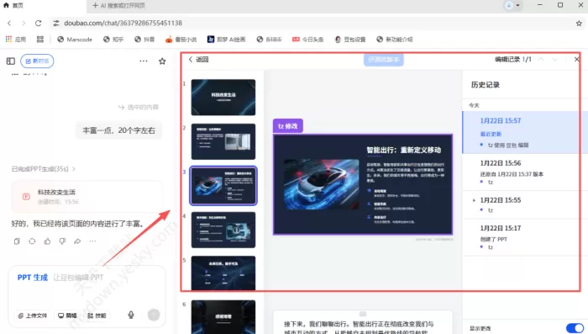Viewport: 588px width, 334px height.
Task: Open the 今日头条 bookmark
Action: (308, 39)
